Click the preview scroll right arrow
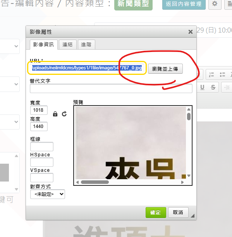Viewport: 232px width, 237px height. pyautogui.click(x=182, y=182)
